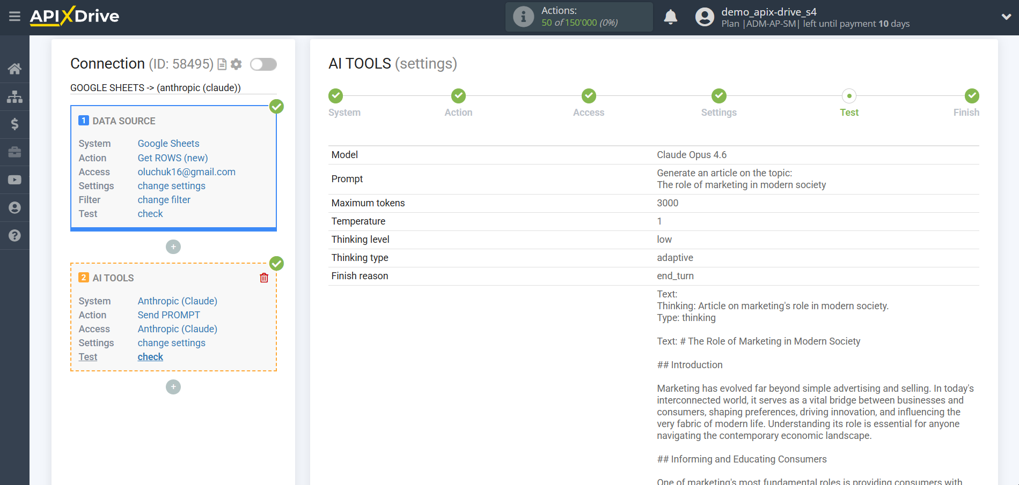
Task: Click the user avatar icon
Action: coord(705,17)
